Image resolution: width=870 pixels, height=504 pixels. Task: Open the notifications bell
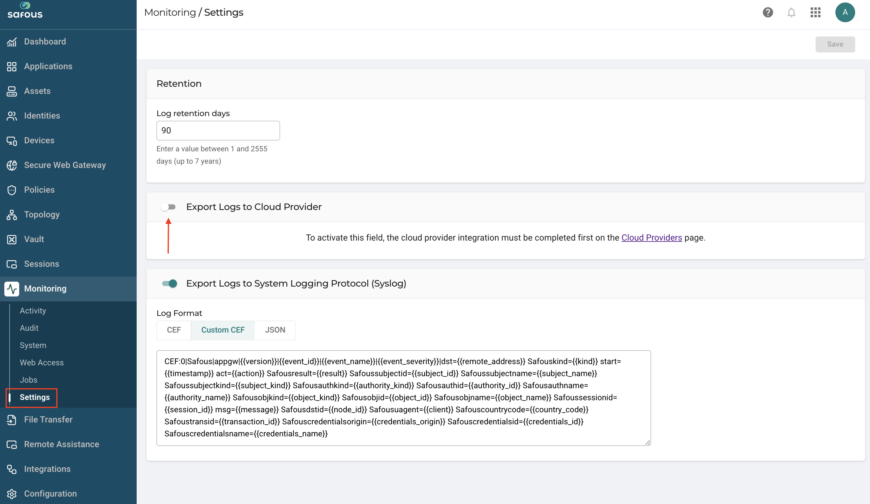point(791,12)
